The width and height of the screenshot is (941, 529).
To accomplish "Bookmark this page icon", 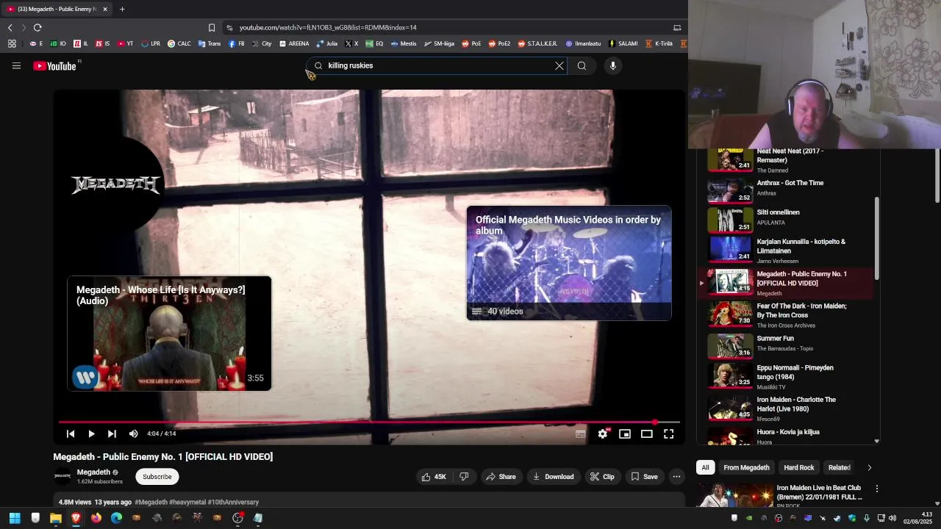I will tap(212, 27).
